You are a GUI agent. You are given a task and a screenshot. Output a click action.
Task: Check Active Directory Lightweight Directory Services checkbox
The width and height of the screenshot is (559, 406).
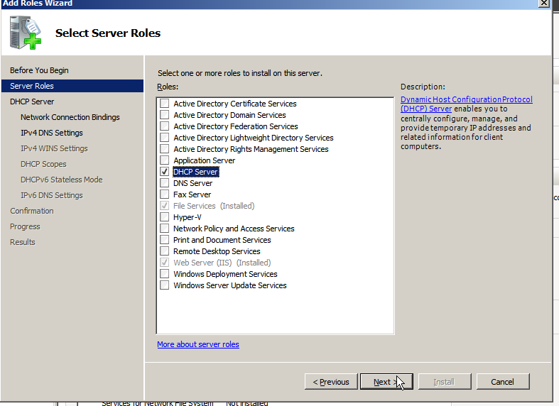[164, 138]
